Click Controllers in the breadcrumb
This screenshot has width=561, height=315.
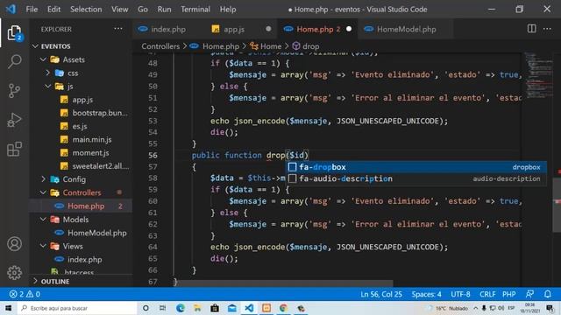(x=160, y=46)
